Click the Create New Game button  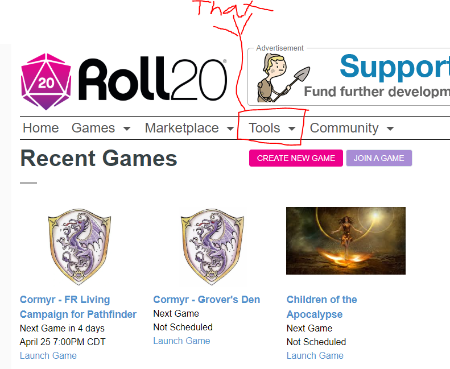[x=296, y=158]
